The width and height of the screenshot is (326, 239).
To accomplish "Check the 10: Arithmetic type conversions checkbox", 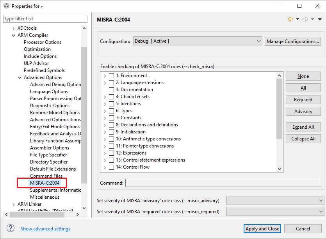I will point(111,139).
